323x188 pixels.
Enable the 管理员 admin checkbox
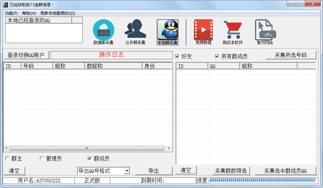(x=42, y=158)
